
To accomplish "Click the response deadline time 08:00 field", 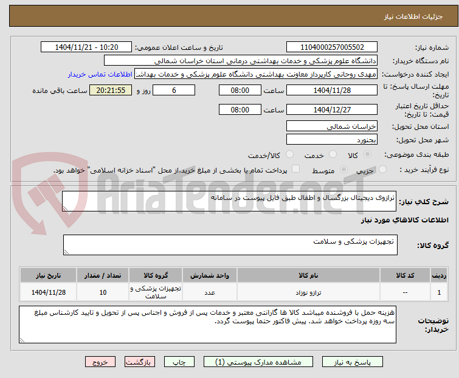I will pyautogui.click(x=240, y=90).
